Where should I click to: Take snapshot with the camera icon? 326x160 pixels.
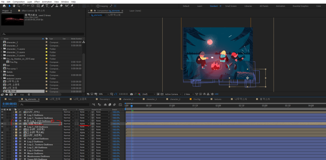132,94
